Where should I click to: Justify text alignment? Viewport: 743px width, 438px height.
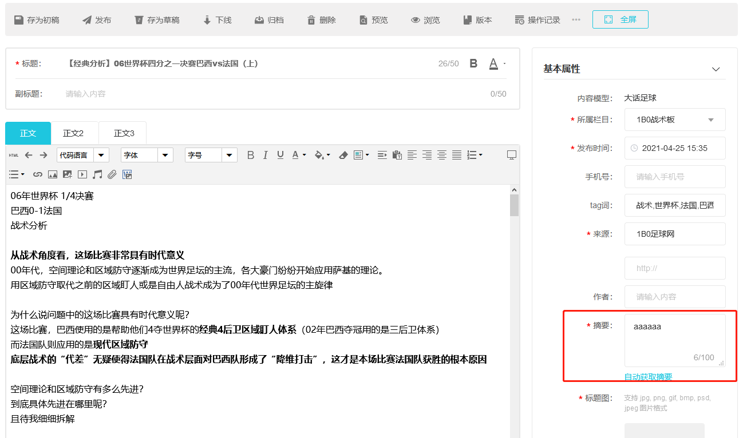click(x=457, y=155)
